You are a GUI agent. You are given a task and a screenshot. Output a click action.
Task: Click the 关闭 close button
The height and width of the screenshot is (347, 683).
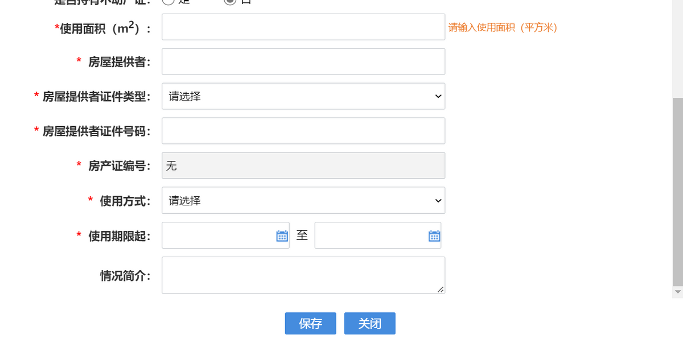coord(369,323)
